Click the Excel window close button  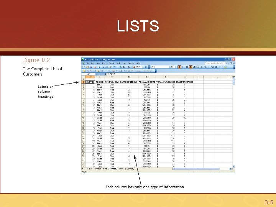[x=233, y=59]
